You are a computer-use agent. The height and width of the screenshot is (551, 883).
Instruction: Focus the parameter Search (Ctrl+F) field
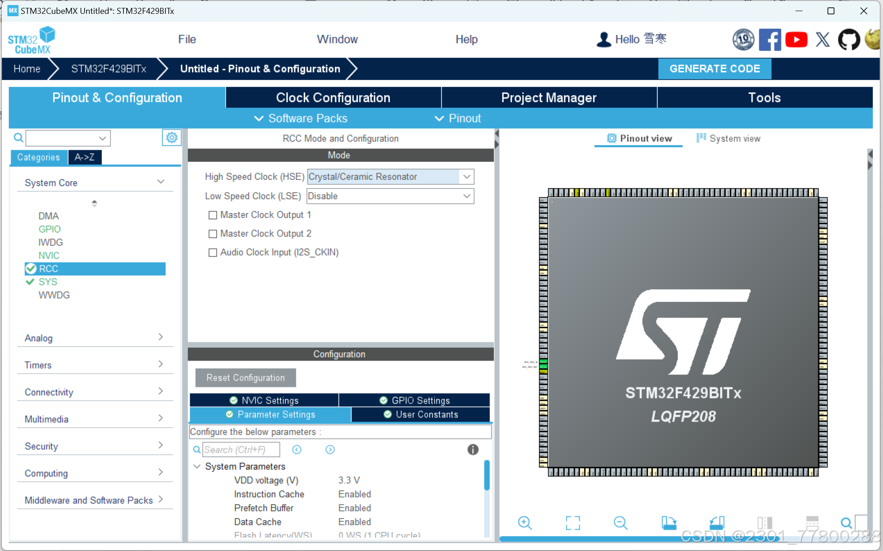coord(241,450)
